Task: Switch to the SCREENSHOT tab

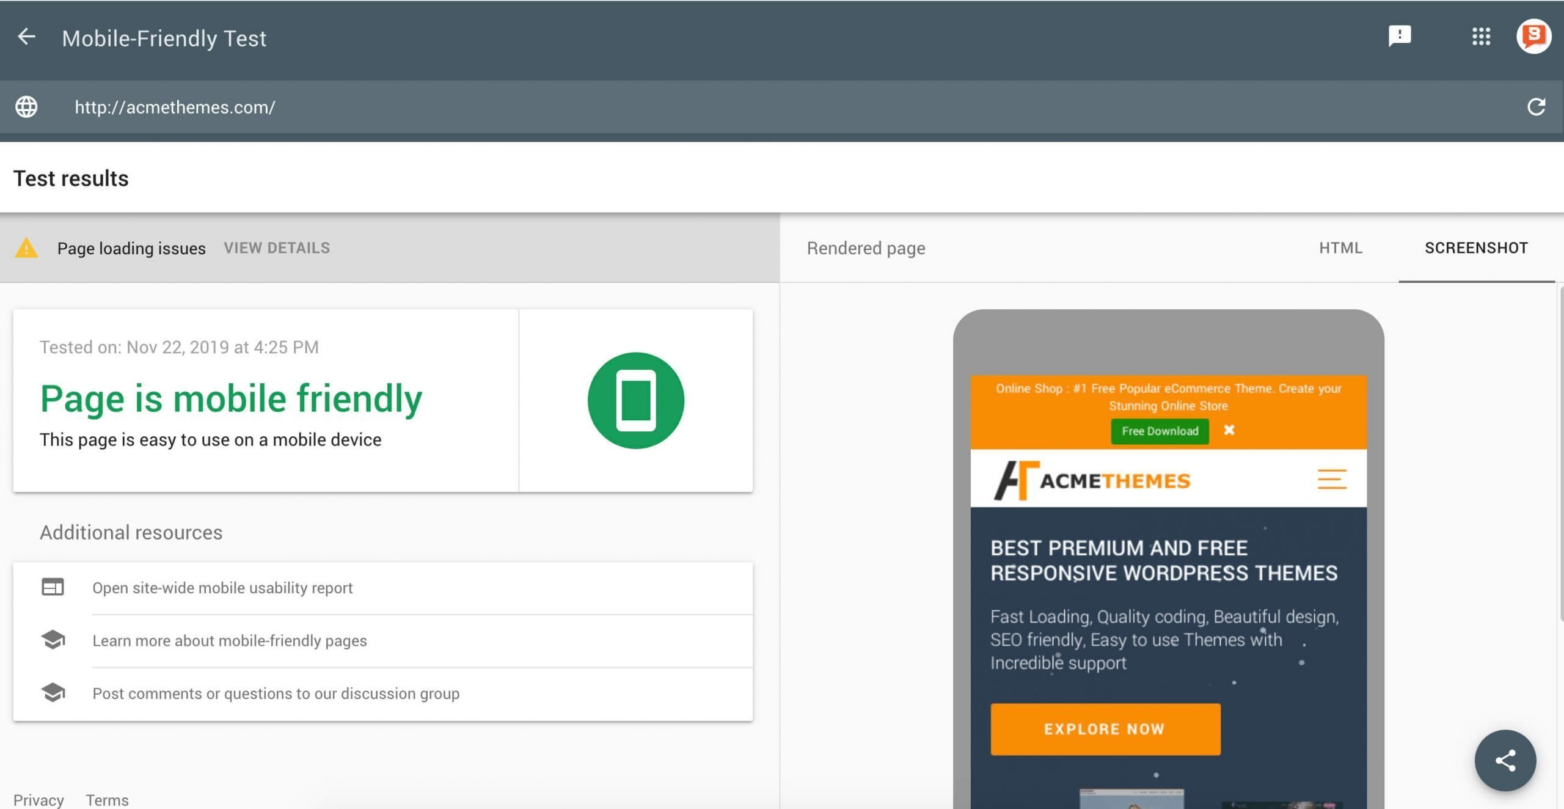Action: 1476,247
